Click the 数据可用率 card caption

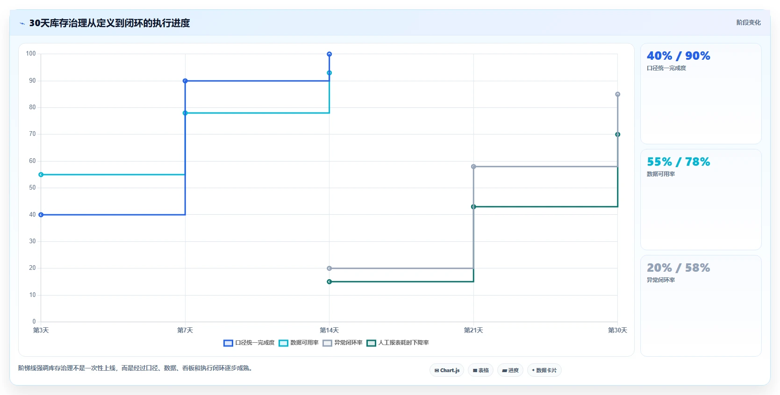[661, 174]
